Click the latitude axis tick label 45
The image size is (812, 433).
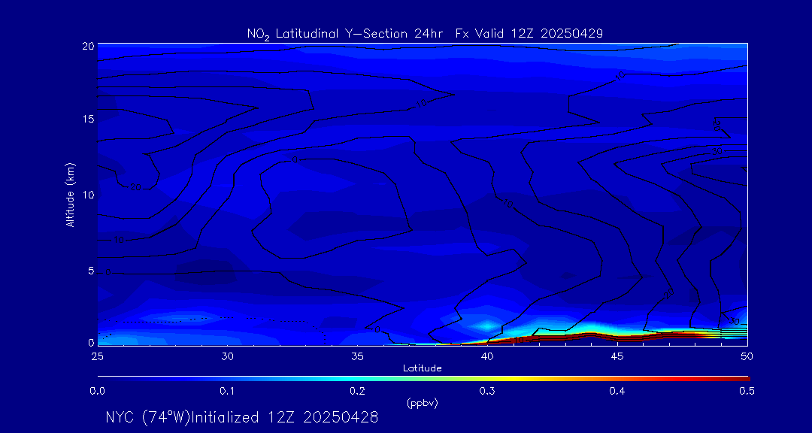(617, 356)
